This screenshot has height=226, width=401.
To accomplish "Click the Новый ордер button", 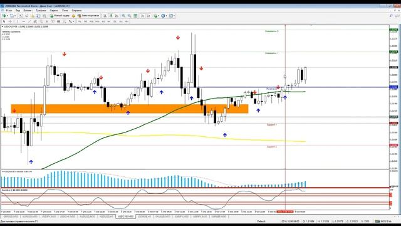I will coord(60,16).
